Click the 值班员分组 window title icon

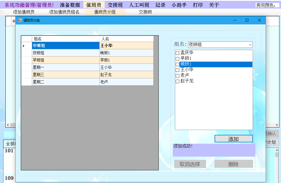point(20,20)
